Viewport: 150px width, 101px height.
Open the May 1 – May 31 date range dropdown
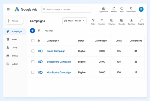[x=74, y=21]
